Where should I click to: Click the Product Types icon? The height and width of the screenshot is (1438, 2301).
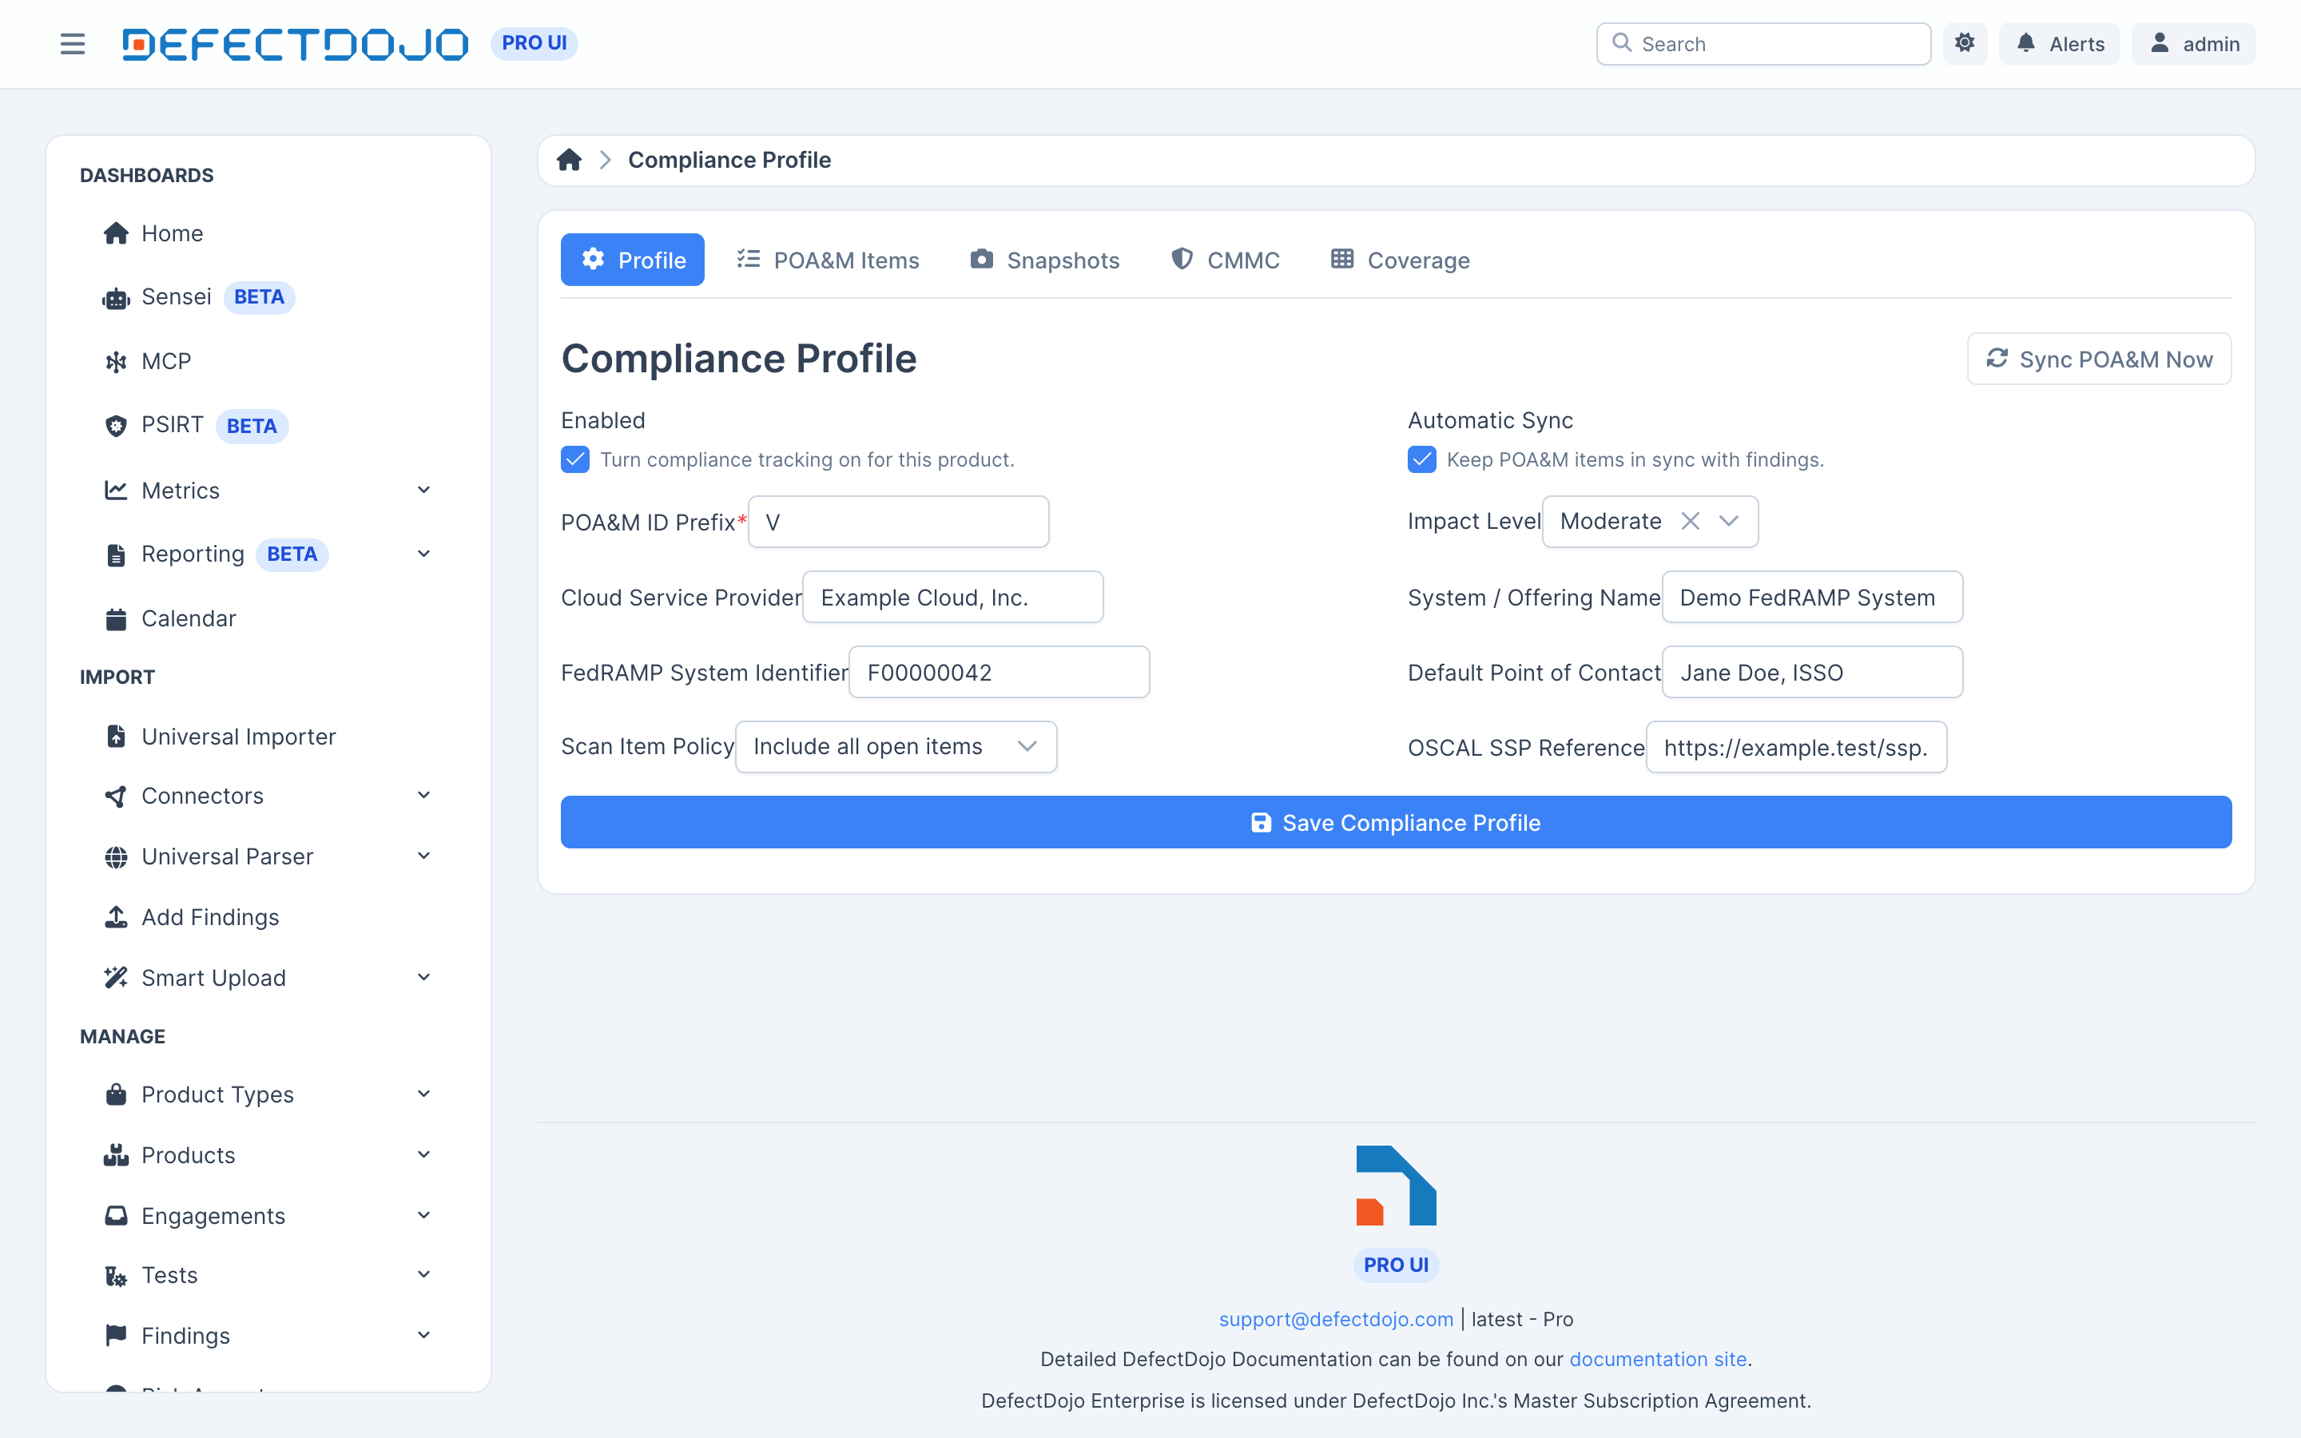pyautogui.click(x=116, y=1094)
